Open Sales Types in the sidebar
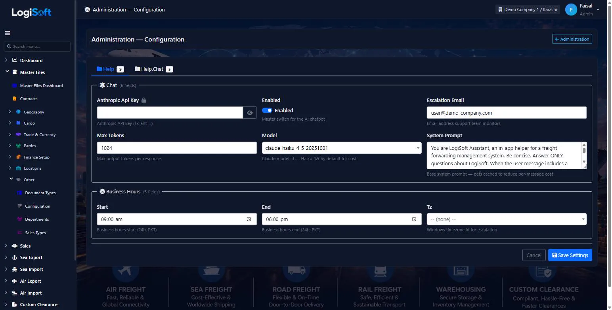The width and height of the screenshot is (612, 310). point(35,232)
